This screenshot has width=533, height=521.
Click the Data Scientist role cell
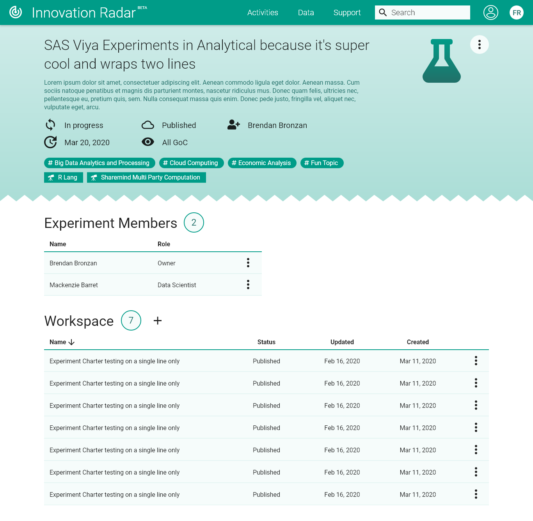177,285
